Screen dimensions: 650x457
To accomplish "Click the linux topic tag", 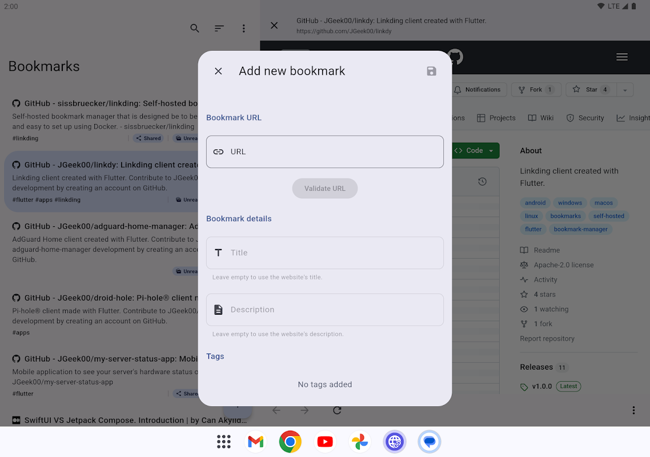I will pyautogui.click(x=531, y=216).
